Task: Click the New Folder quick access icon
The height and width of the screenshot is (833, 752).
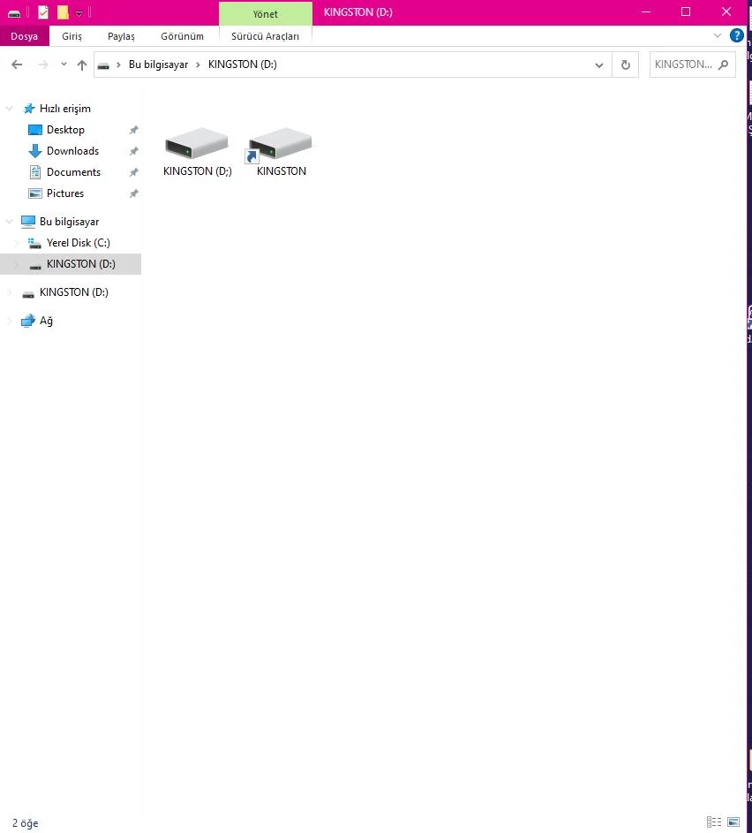Action: [x=63, y=12]
